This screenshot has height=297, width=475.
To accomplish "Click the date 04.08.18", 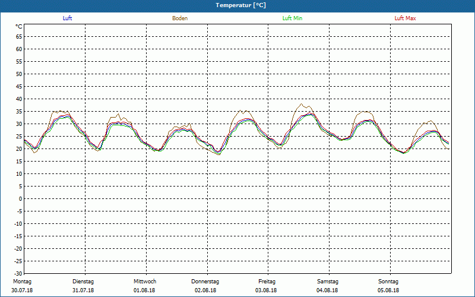I will click(327, 290).
